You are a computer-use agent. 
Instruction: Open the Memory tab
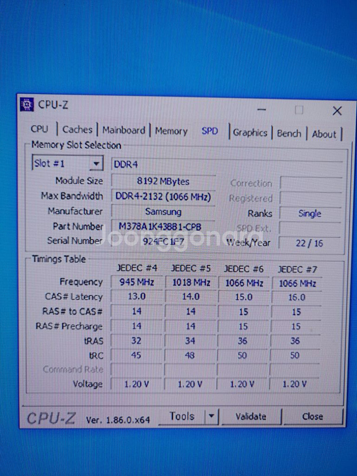[171, 131]
